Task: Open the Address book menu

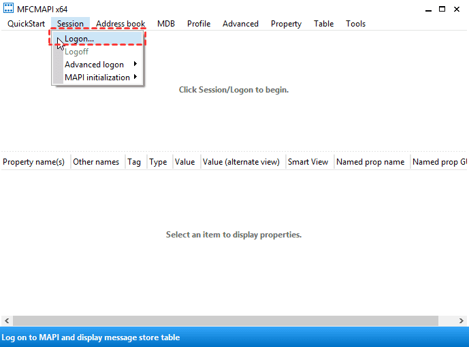Action: [x=120, y=24]
